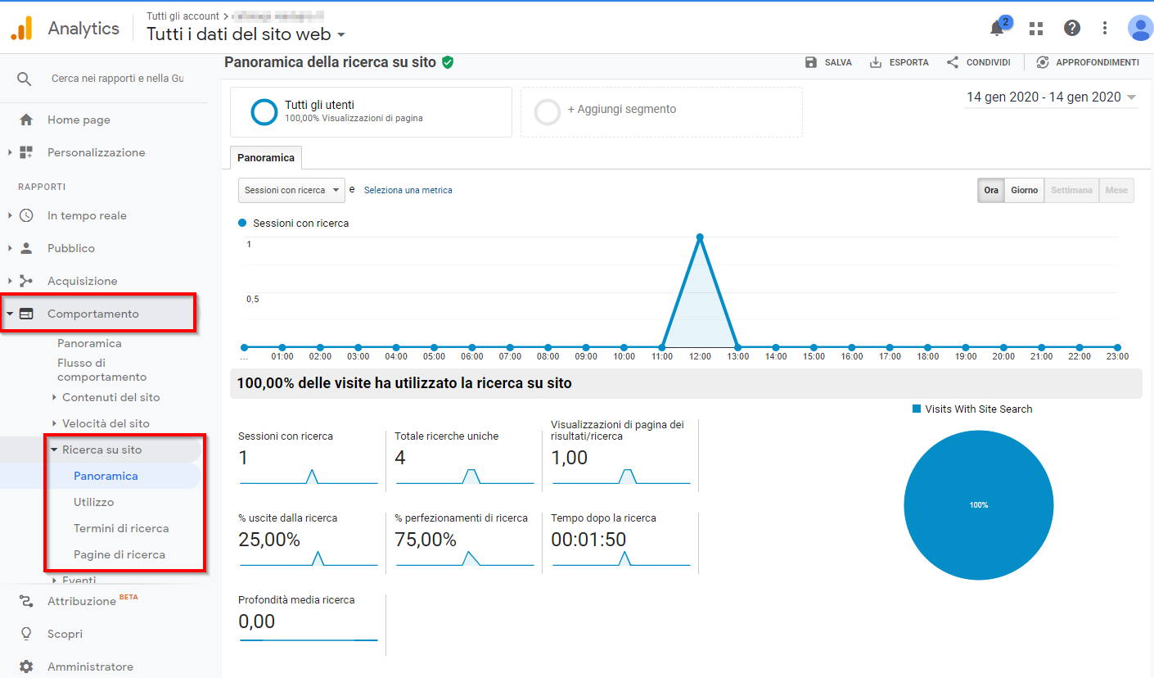The image size is (1154, 678).
Task: Click the In tempo reale clock icon
Action: pos(26,215)
